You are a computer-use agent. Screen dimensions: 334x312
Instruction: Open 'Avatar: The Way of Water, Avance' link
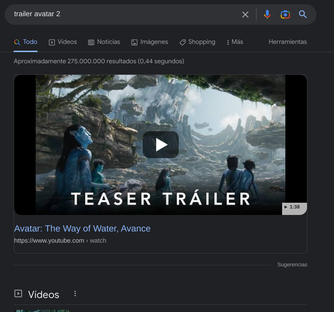coord(82,229)
